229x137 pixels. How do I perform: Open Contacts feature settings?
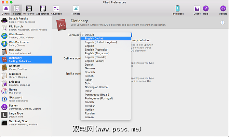pos(26,68)
